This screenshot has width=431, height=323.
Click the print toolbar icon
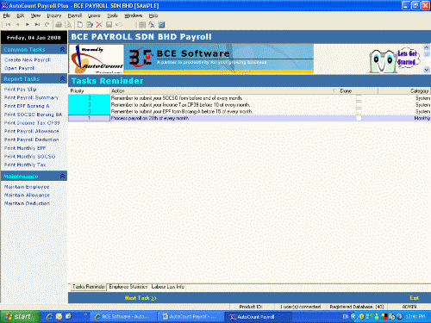tap(59, 25)
